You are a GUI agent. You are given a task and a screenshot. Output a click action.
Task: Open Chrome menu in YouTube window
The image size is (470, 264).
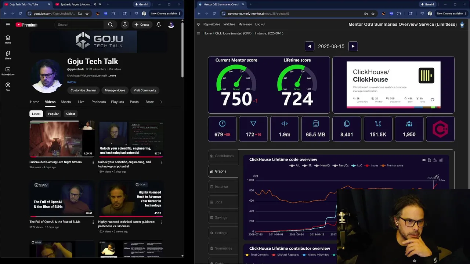pos(180,14)
